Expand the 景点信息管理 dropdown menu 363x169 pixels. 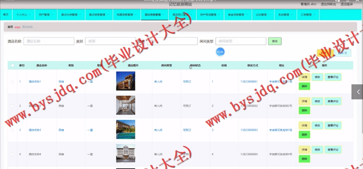[x=99, y=15]
